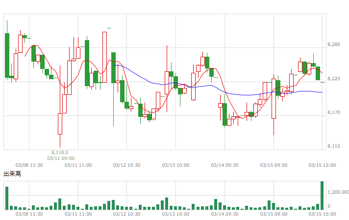
Task: Click the 03/13 10:00 label under the price chart
Action: click(175, 165)
